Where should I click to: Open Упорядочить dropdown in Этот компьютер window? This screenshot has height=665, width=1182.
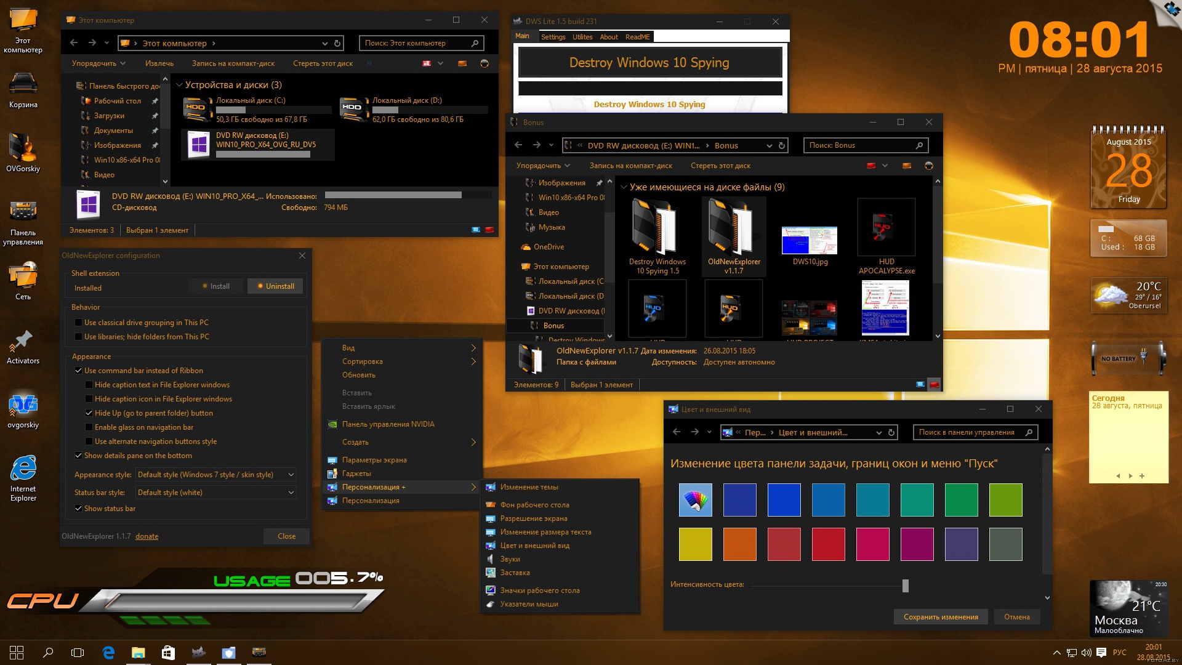[x=98, y=63]
